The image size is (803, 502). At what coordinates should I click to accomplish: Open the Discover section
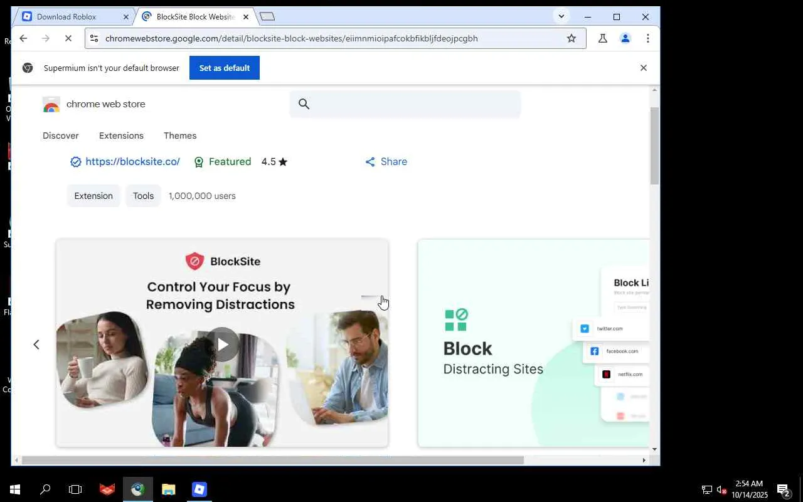click(61, 136)
